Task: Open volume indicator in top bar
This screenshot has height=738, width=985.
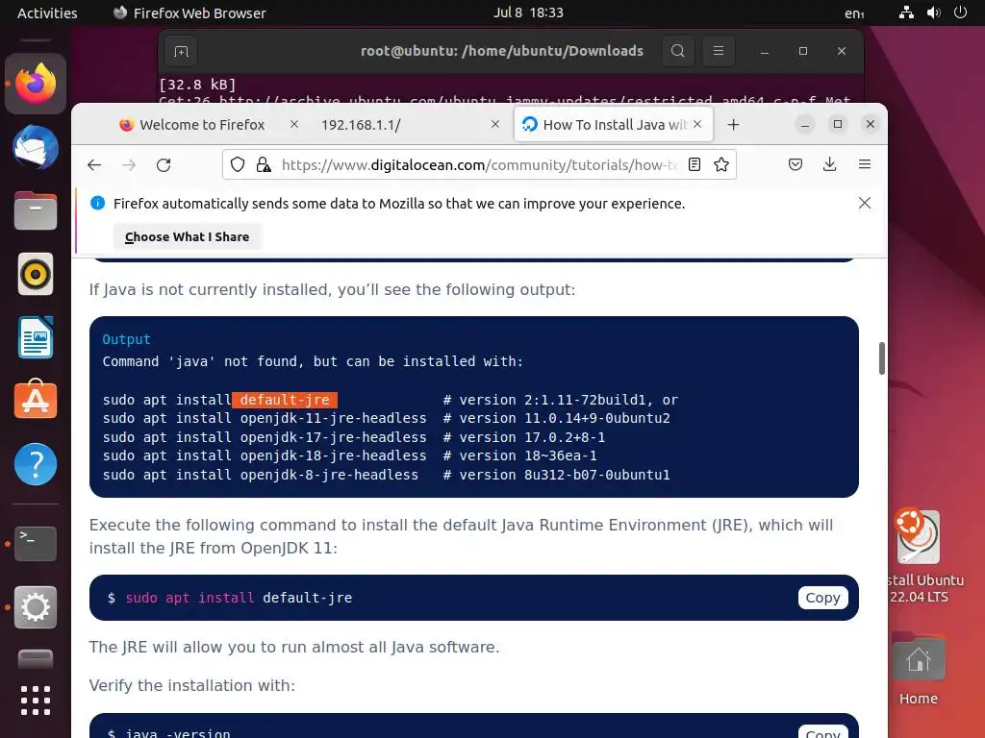Action: pyautogui.click(x=933, y=12)
